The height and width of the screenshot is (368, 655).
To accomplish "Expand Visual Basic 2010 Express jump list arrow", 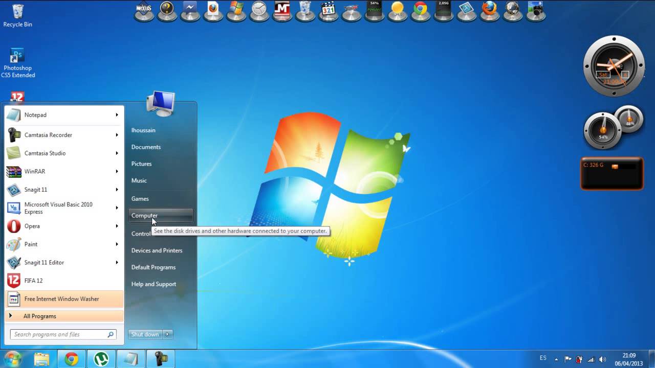I will pos(117,208).
